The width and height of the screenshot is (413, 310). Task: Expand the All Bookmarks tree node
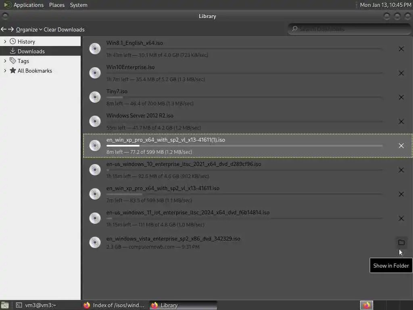click(x=5, y=71)
